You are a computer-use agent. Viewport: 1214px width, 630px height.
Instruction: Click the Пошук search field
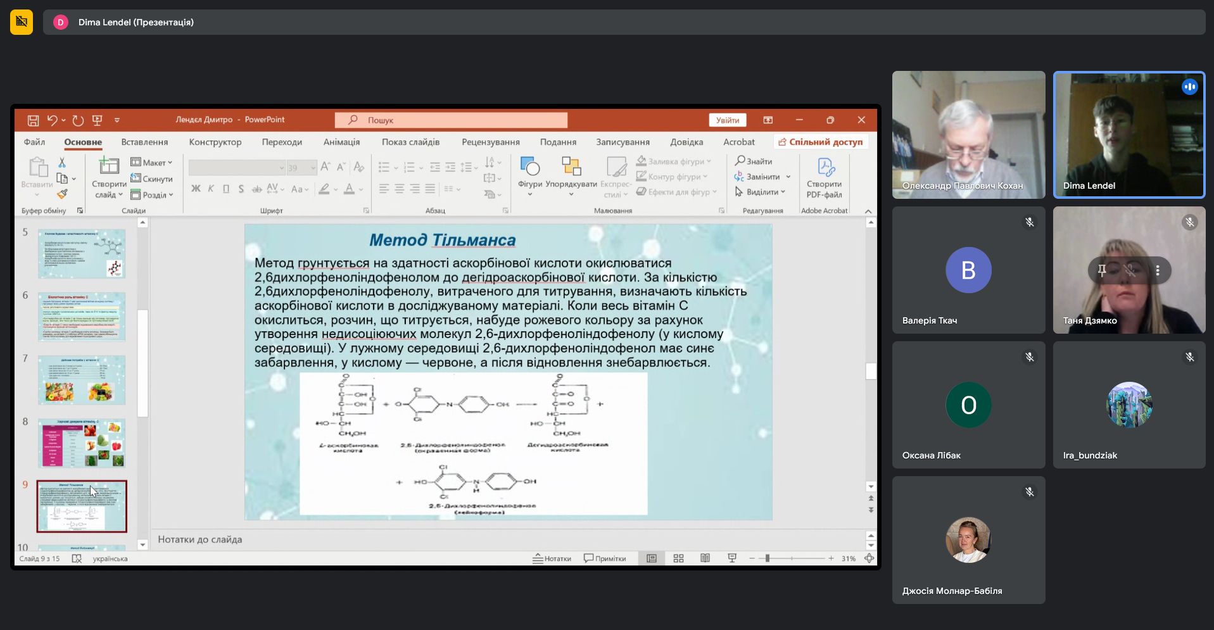point(451,120)
